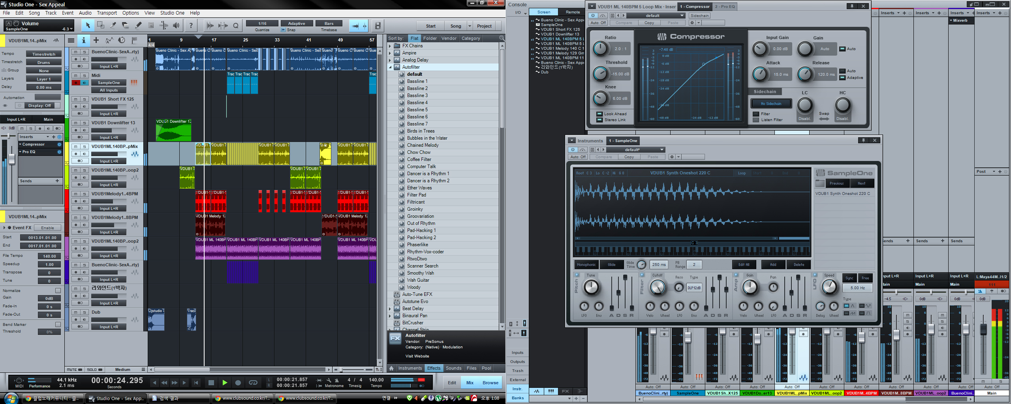Open the video player film icon
Screen dimensions: 1011x404
[x=378, y=26]
